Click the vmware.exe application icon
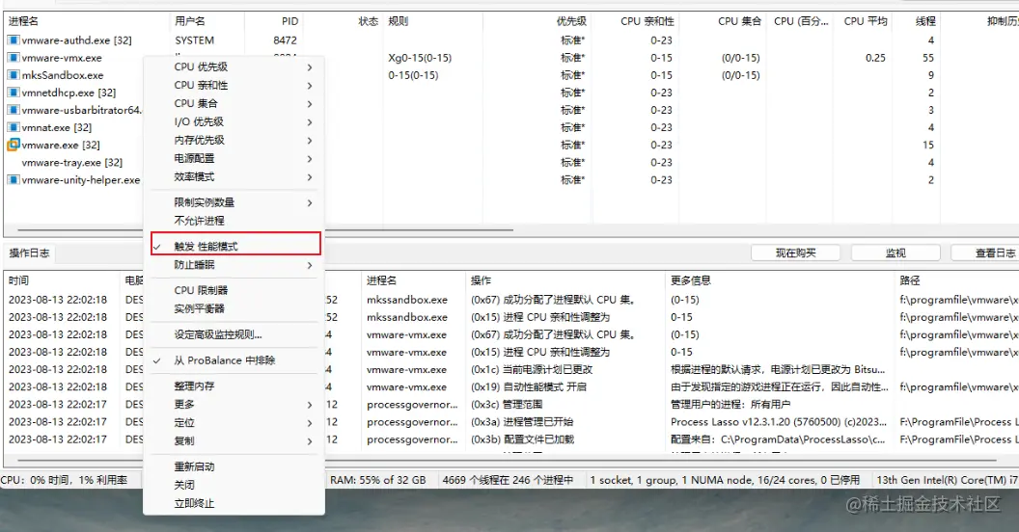 pyautogui.click(x=13, y=146)
